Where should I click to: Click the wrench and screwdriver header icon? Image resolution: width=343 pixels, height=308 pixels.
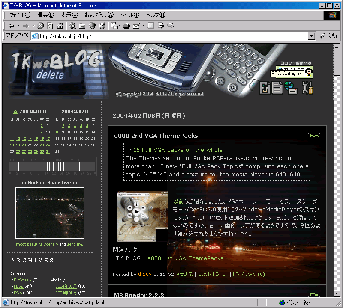pyautogui.click(x=307, y=88)
